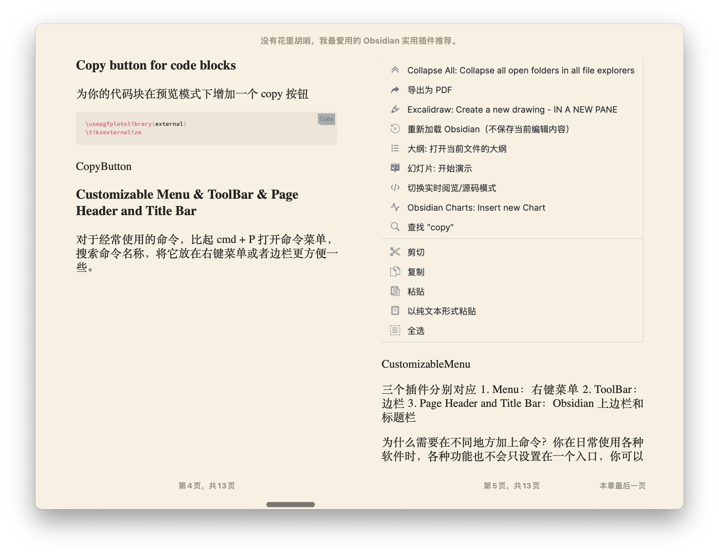719x556 pixels.
Task: Click the CustomizableMenu caption text
Action: coord(426,364)
